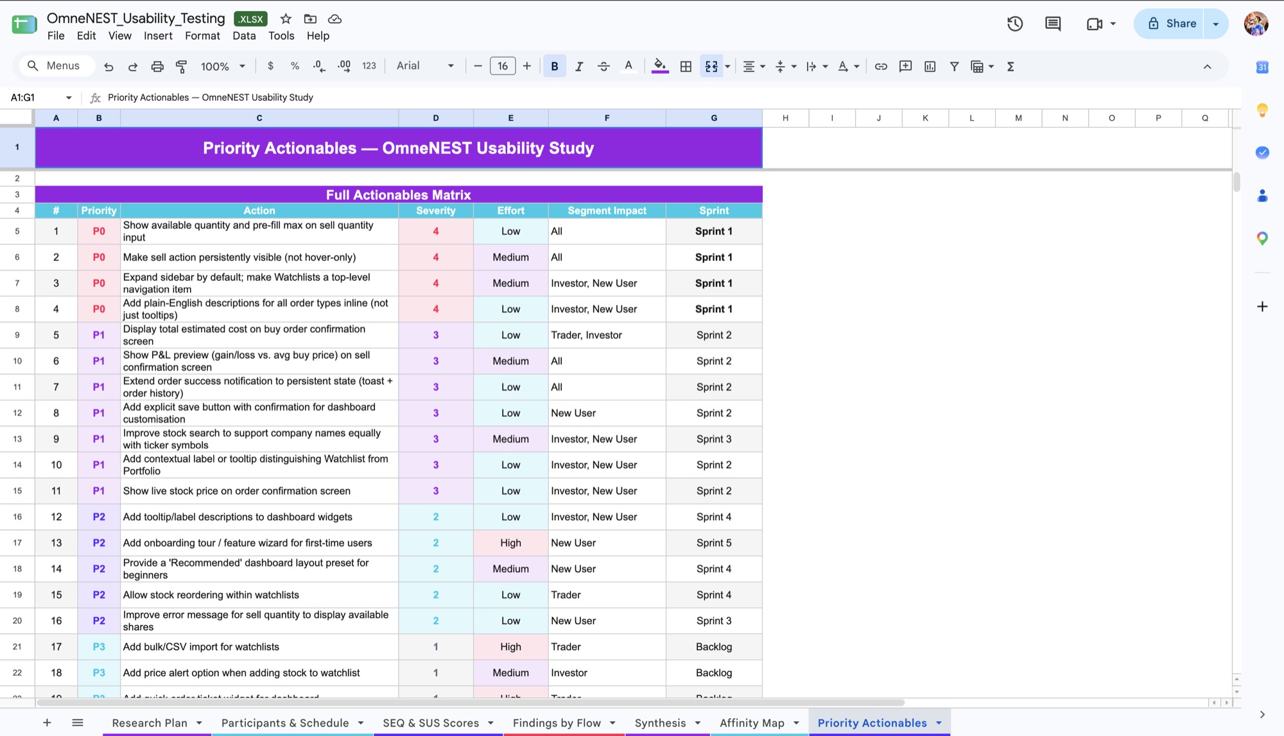The width and height of the screenshot is (1284, 736).
Task: Open text color picker
Action: click(x=629, y=66)
